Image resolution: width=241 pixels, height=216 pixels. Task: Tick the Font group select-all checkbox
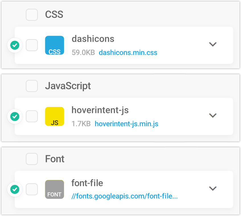point(32,159)
